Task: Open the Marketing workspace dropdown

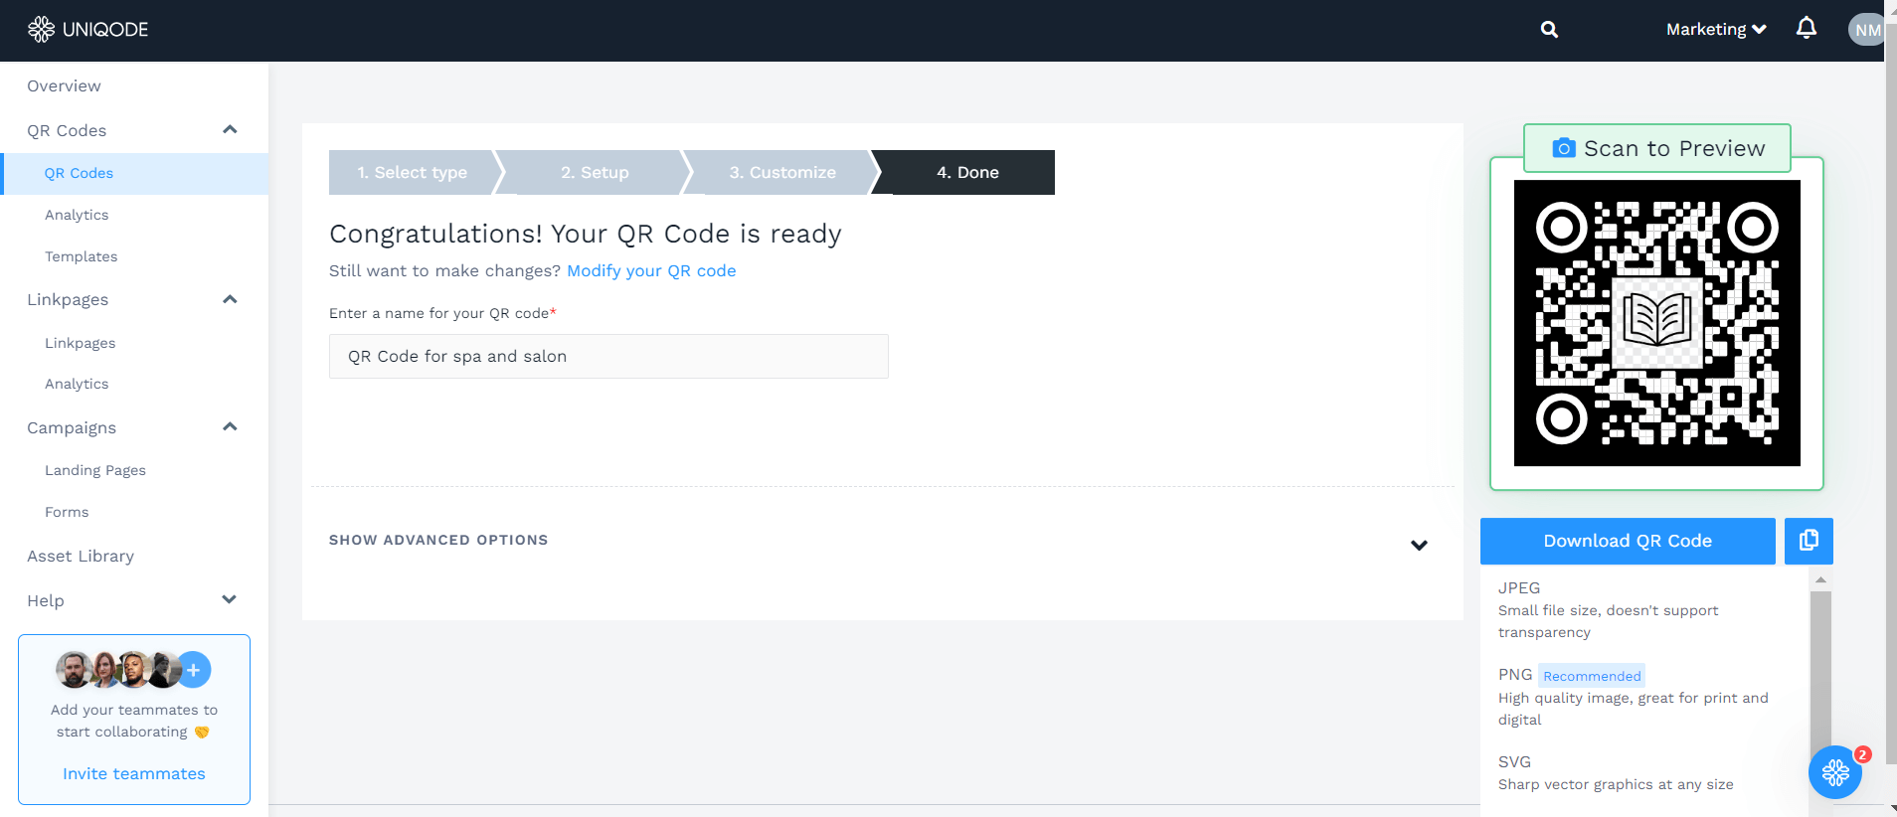Action: point(1715,30)
